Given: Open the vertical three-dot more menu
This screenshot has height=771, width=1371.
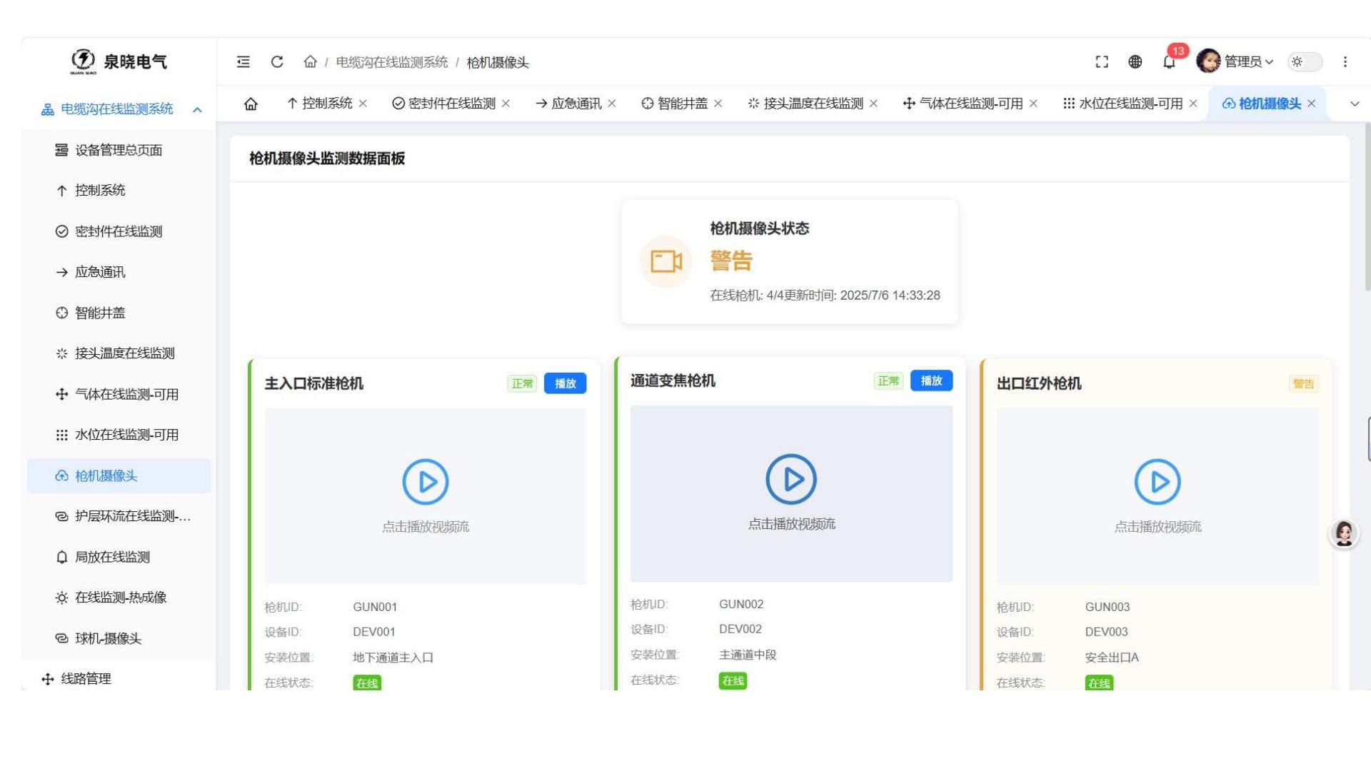Looking at the screenshot, I should click(x=1345, y=62).
